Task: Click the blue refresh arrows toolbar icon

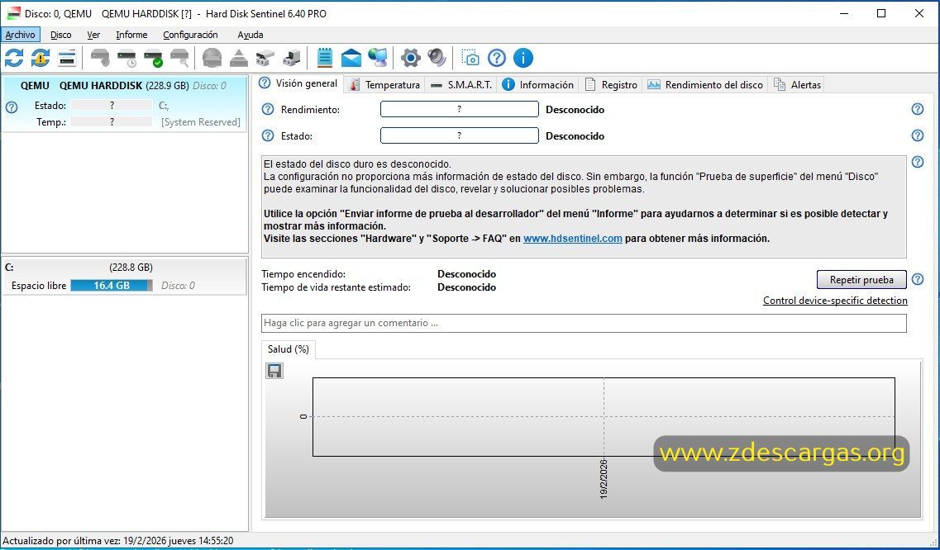Action: [x=14, y=58]
